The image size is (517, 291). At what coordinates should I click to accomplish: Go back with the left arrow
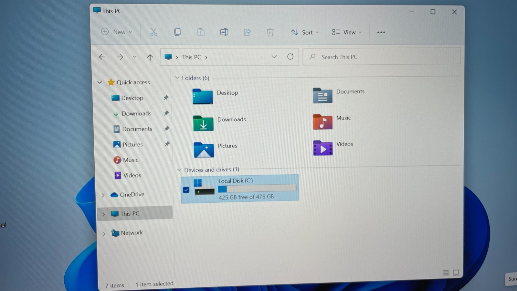click(x=102, y=57)
